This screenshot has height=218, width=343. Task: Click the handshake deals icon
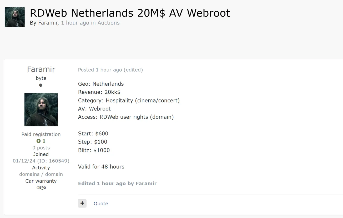pos(43,188)
